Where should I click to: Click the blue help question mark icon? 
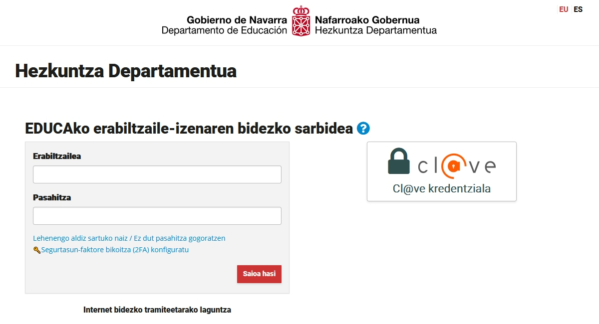pos(363,129)
